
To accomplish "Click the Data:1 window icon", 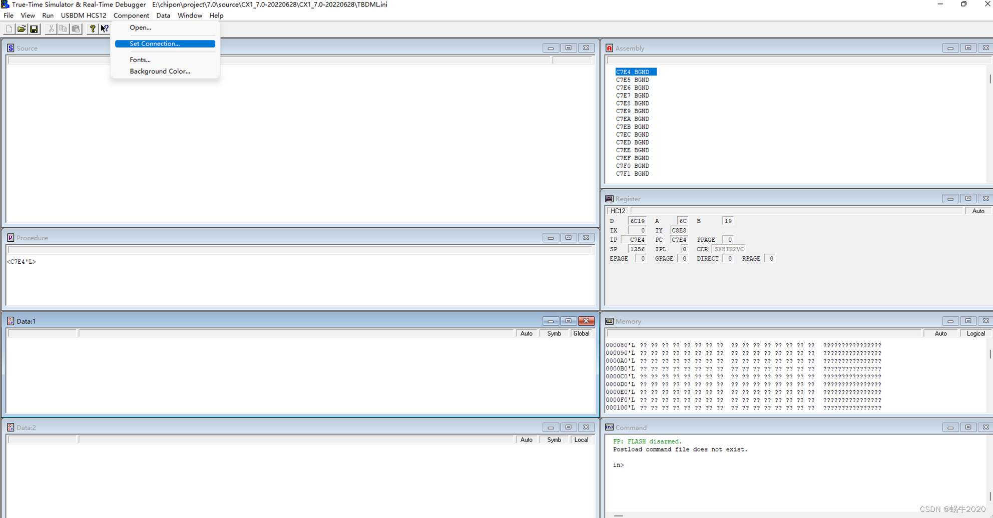I will (x=11, y=321).
